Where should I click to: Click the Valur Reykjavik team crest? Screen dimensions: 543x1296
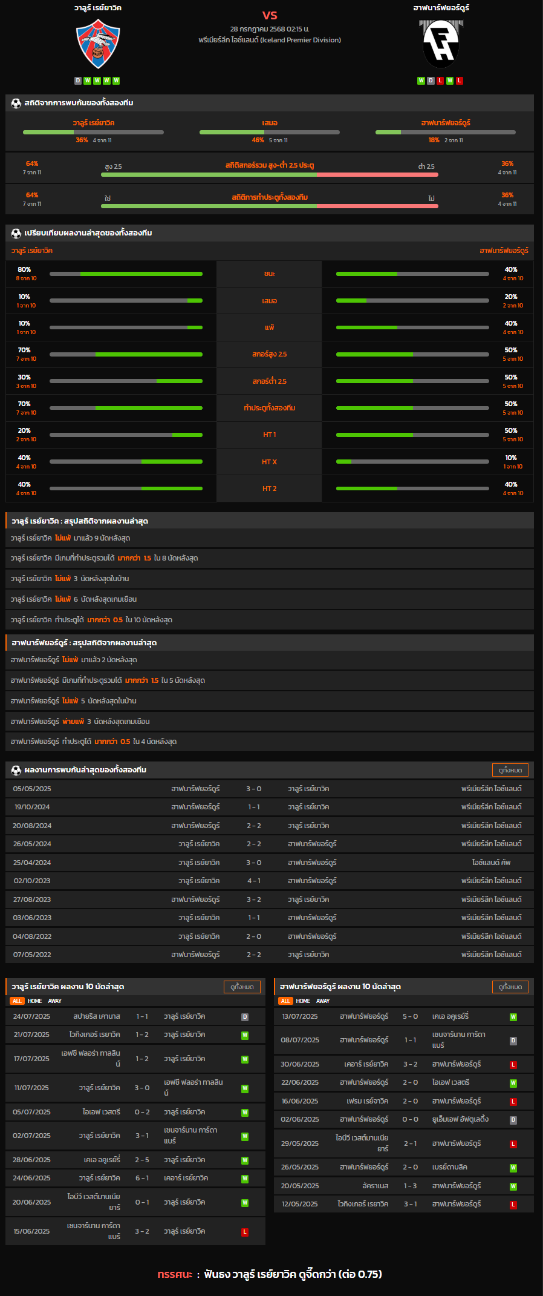coord(98,44)
